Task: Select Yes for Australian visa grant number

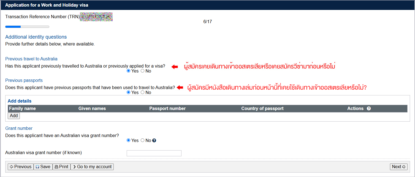Action: pos(128,140)
